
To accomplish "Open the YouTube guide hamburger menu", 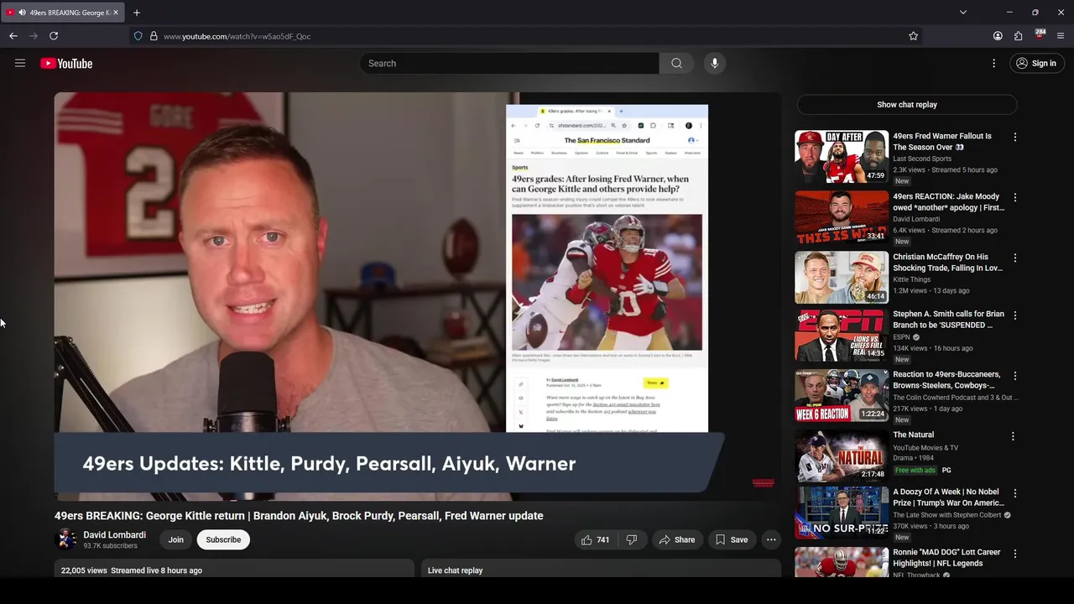I will pyautogui.click(x=20, y=63).
